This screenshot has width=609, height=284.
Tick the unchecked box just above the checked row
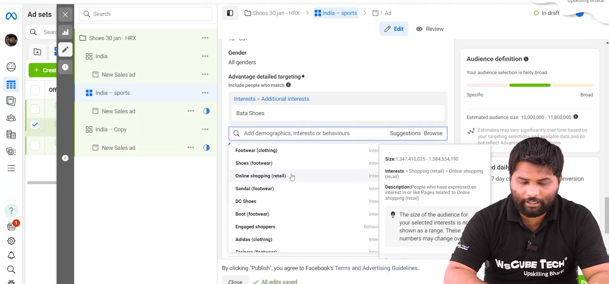(x=35, y=109)
